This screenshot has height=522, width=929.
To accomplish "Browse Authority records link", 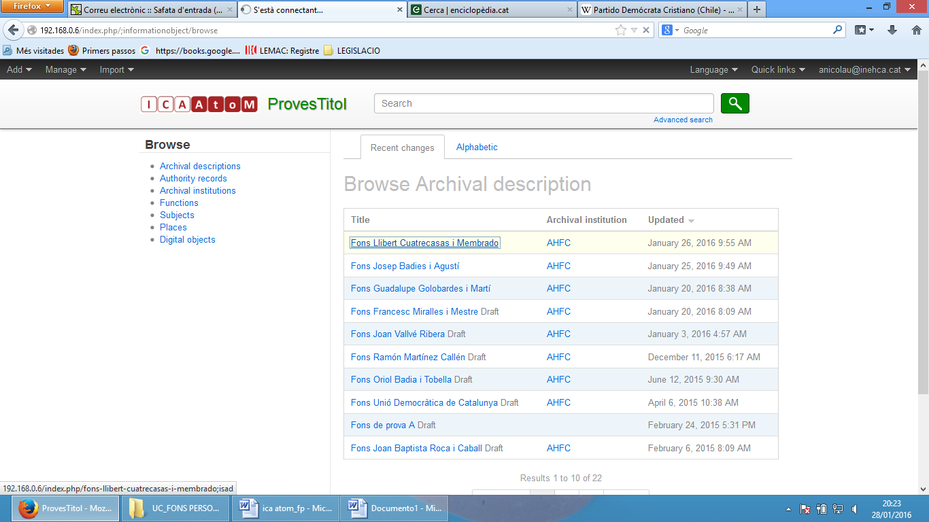I will point(193,178).
